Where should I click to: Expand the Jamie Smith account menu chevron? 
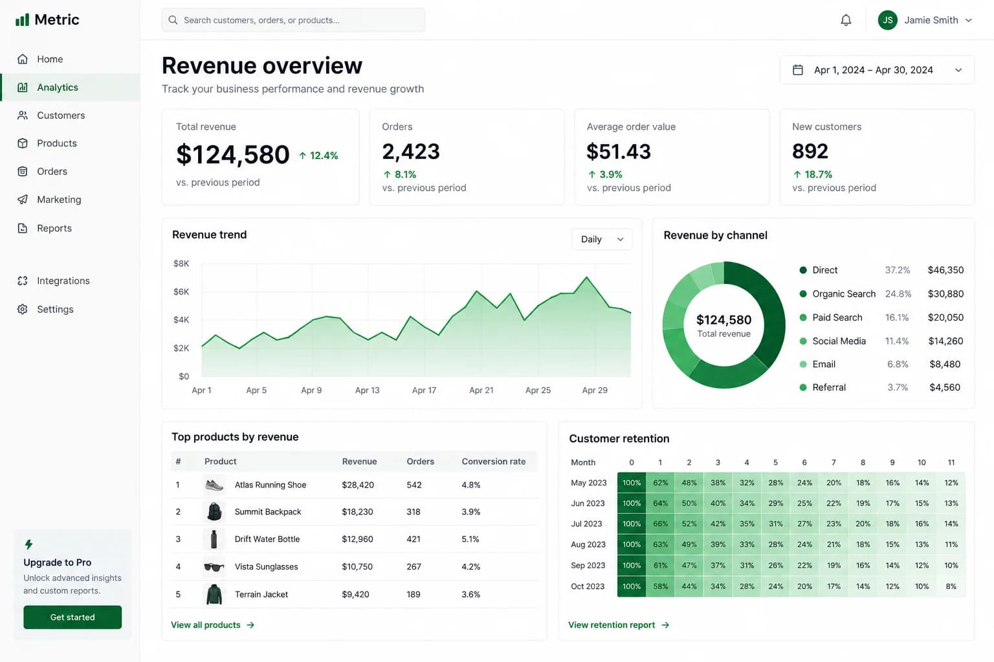(969, 20)
